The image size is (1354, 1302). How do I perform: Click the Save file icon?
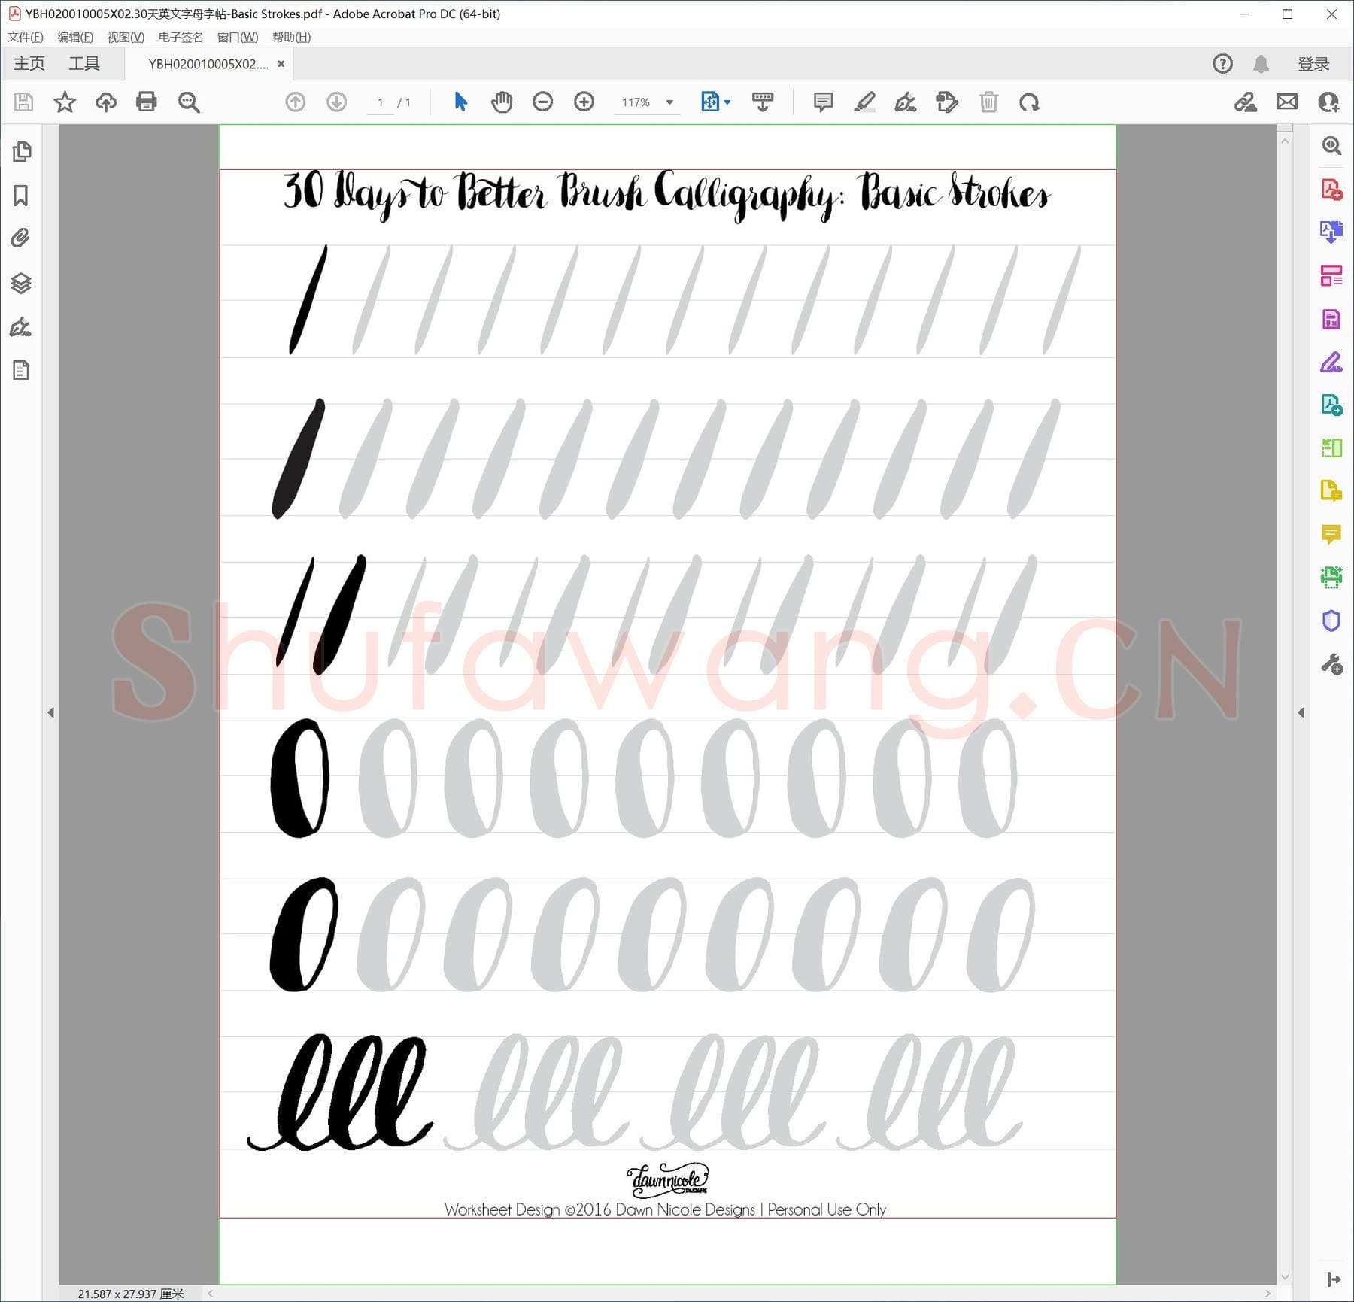[24, 102]
